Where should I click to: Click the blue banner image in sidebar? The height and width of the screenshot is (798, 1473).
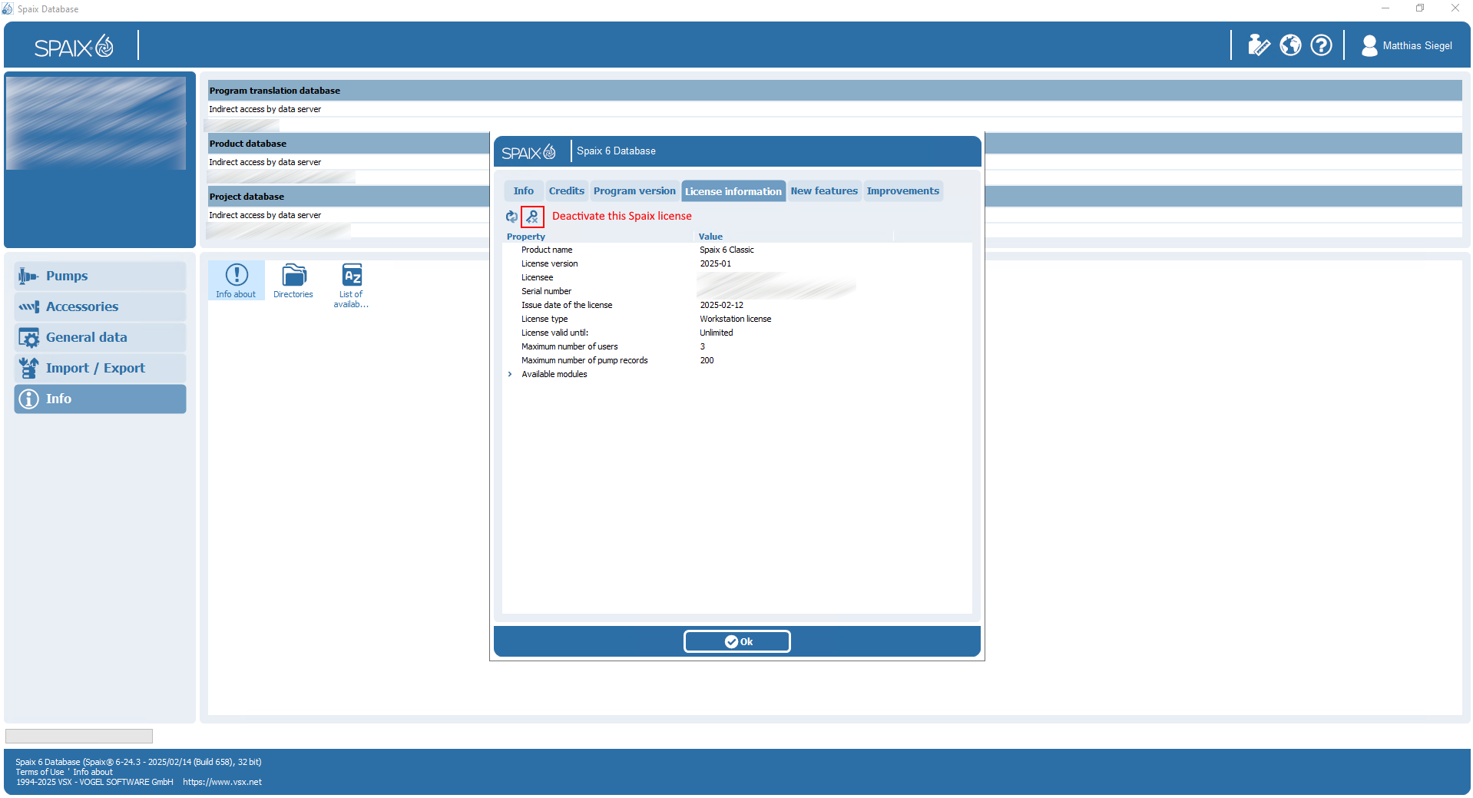[96, 123]
